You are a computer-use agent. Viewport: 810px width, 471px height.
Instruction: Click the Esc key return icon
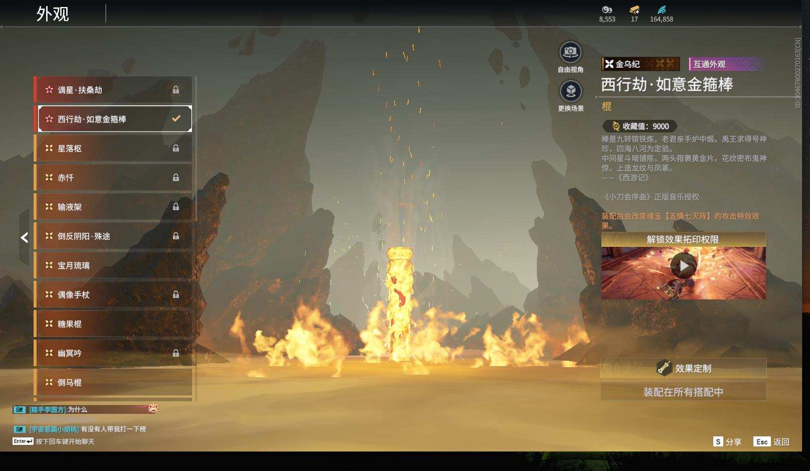pos(762,441)
